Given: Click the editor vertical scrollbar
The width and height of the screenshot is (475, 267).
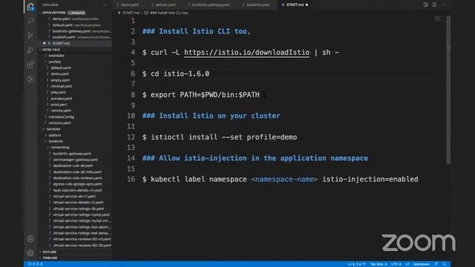Looking at the screenshot, I should click(448, 90).
